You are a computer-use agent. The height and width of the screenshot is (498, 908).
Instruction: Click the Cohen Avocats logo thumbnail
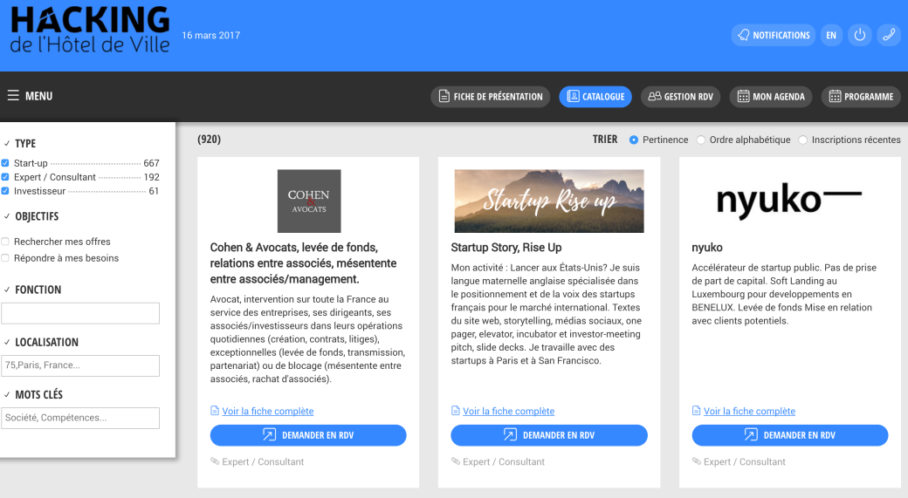coord(309,201)
